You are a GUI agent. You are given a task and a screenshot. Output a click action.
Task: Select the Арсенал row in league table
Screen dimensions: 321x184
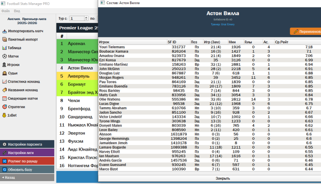click(77, 43)
